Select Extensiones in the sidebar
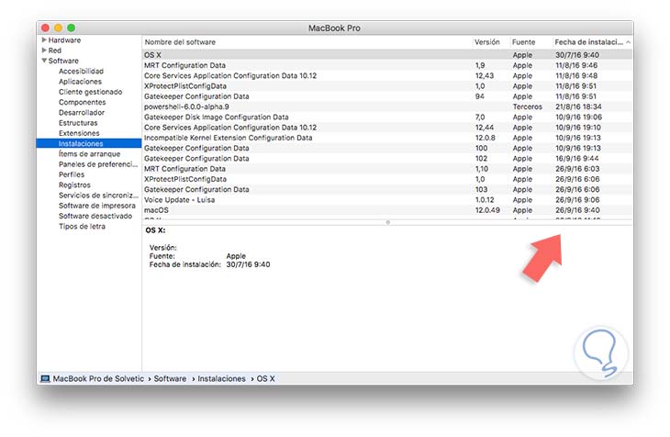 pos(79,133)
